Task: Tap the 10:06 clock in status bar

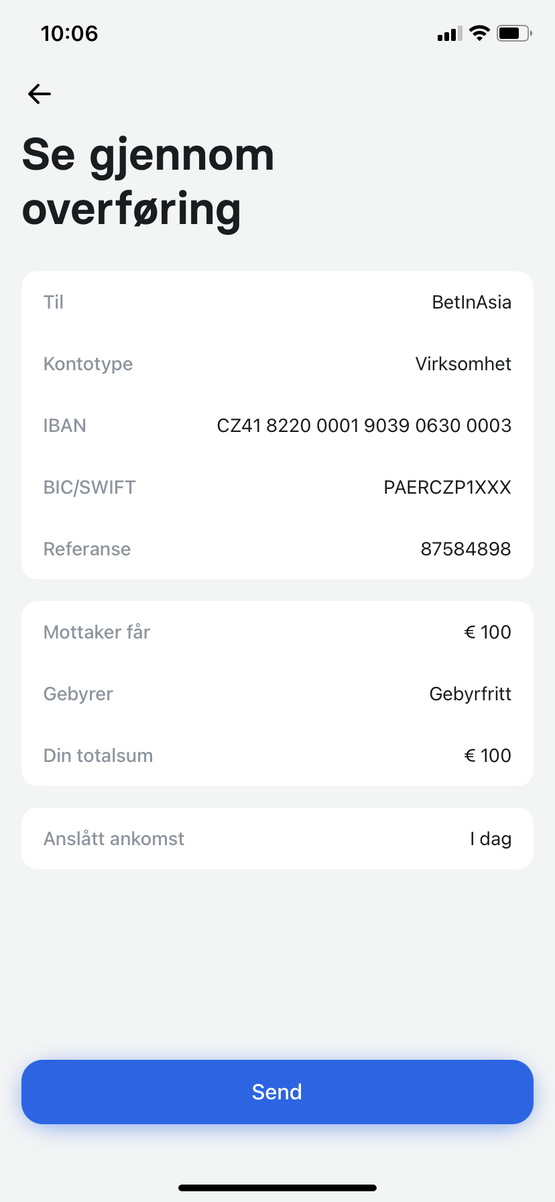Action: (69, 34)
